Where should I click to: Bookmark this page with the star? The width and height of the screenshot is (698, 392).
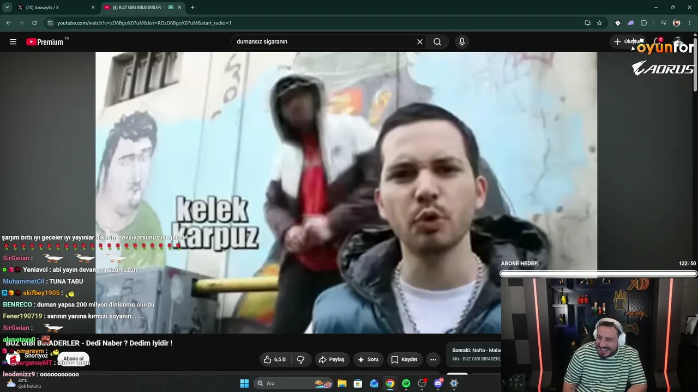click(599, 23)
